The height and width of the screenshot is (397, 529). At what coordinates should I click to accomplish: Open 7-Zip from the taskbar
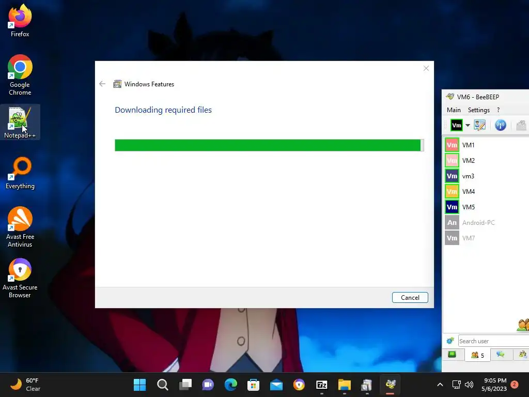pyautogui.click(x=321, y=385)
